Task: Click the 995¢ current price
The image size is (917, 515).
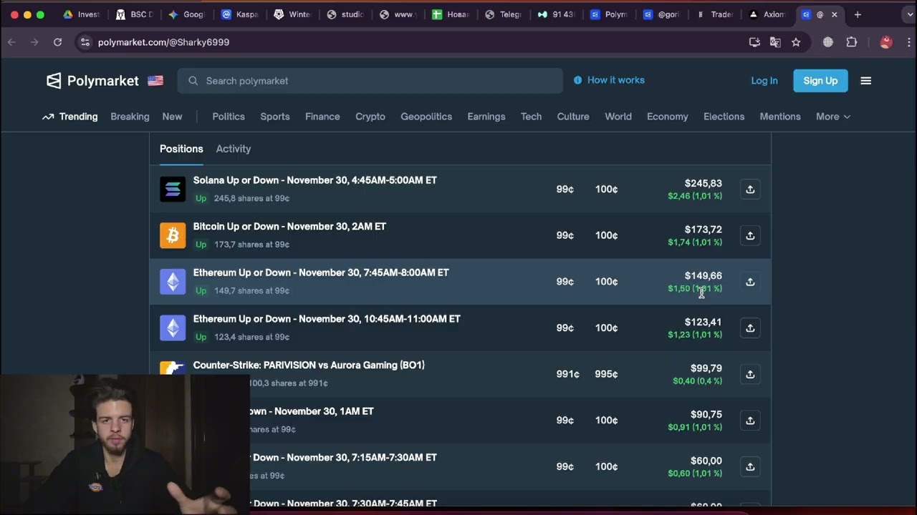Action: coord(606,374)
